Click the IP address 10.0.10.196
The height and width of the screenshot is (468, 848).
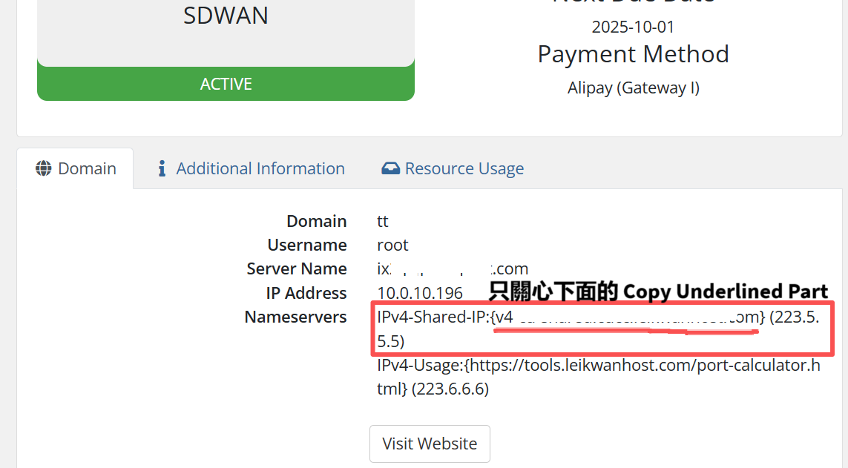420,293
